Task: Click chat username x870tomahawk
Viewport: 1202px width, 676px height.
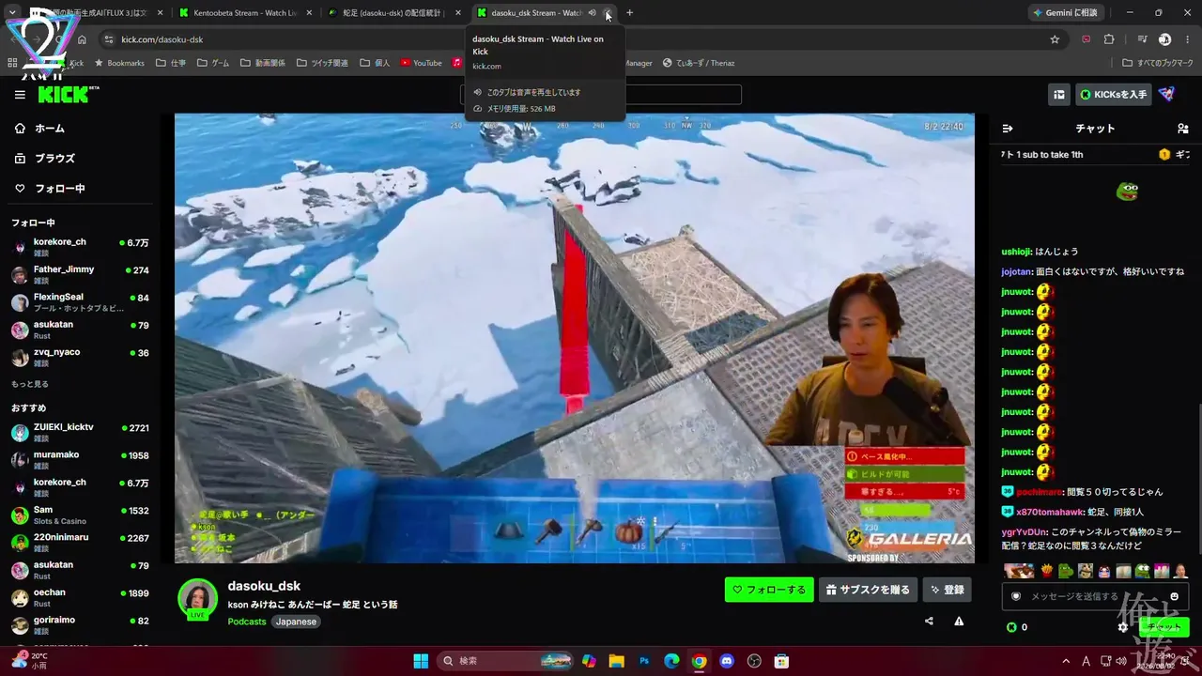Action: point(1048,512)
